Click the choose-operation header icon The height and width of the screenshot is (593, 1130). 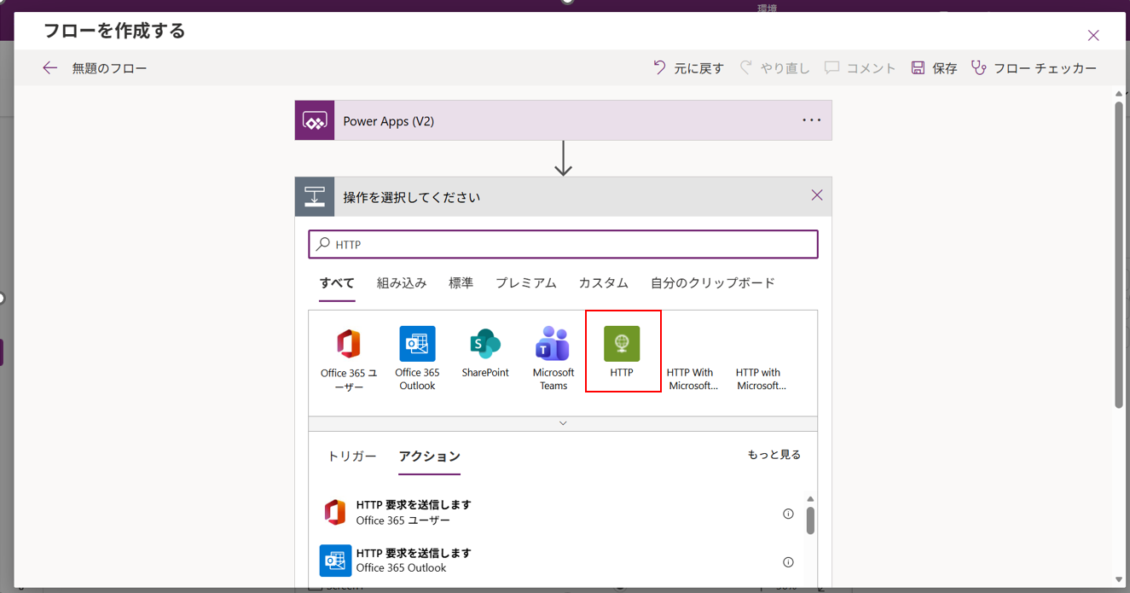point(315,197)
